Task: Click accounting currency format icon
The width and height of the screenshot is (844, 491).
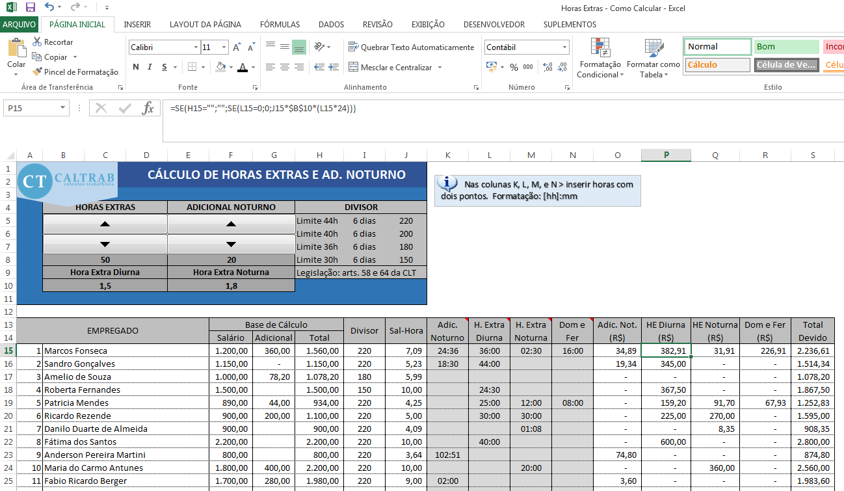Action: click(x=492, y=67)
